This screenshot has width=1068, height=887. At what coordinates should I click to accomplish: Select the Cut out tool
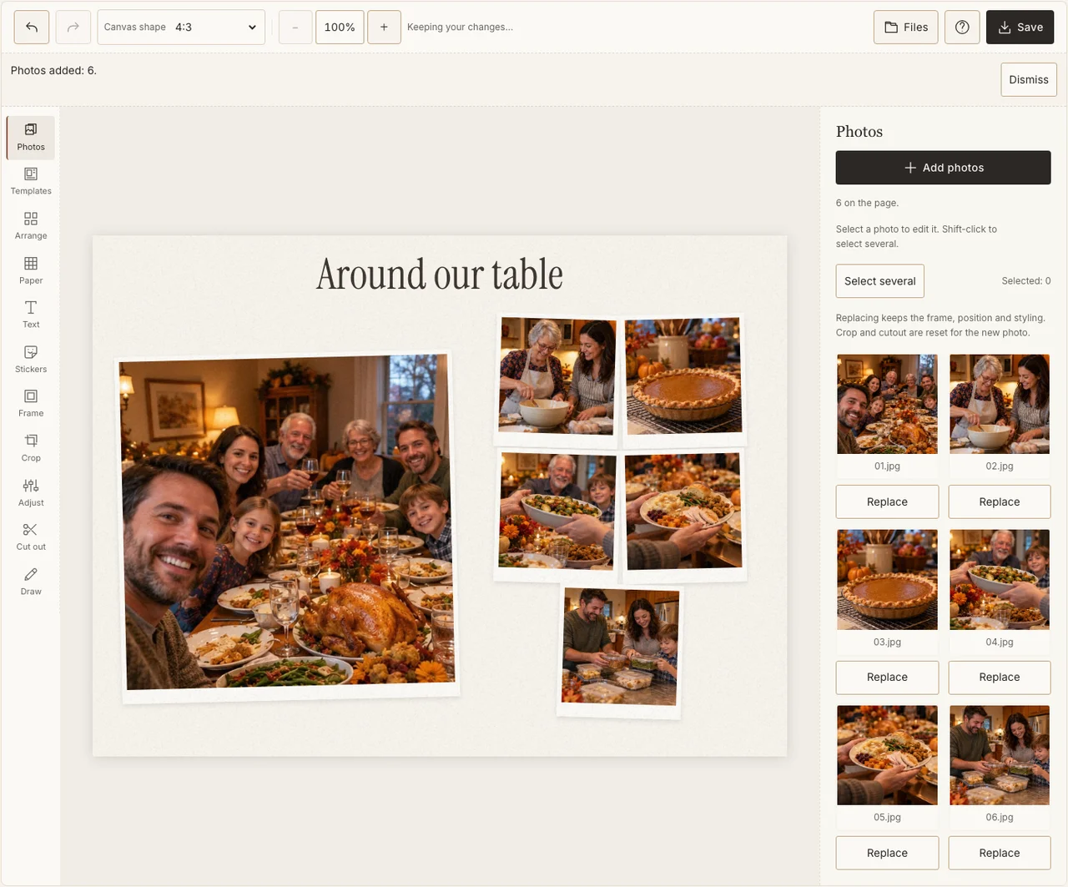coord(31,537)
